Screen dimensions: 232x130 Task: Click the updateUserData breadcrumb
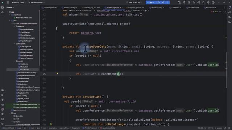[x=107, y=128]
